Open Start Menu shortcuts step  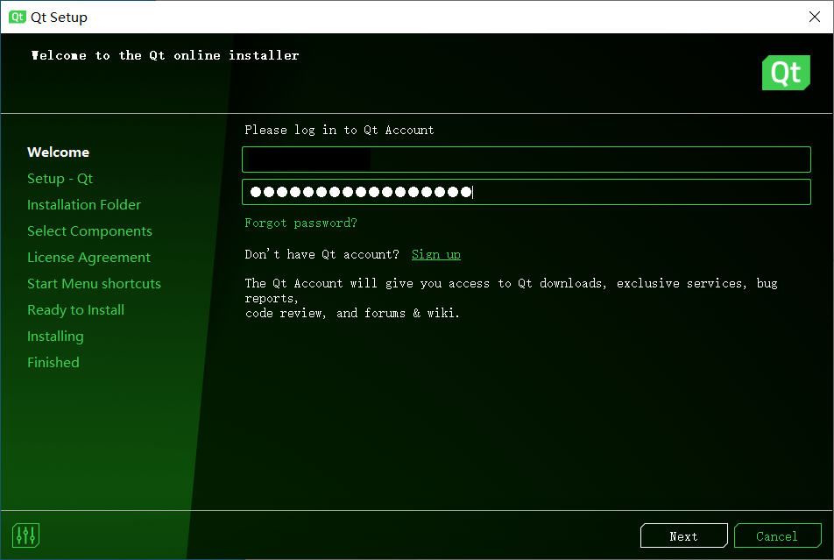[94, 283]
